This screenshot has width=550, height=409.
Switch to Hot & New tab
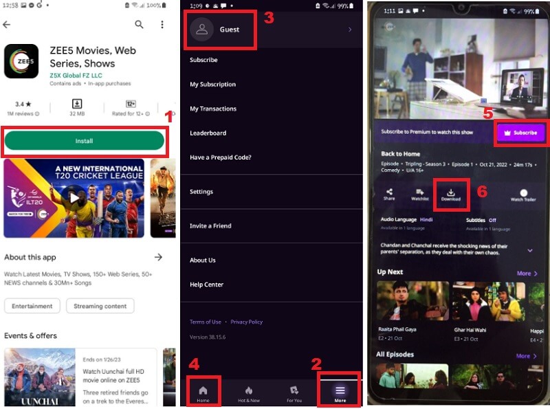pos(249,394)
